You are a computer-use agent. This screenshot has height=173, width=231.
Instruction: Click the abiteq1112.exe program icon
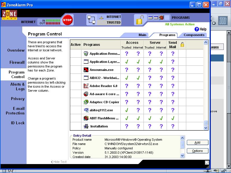tap(86, 110)
